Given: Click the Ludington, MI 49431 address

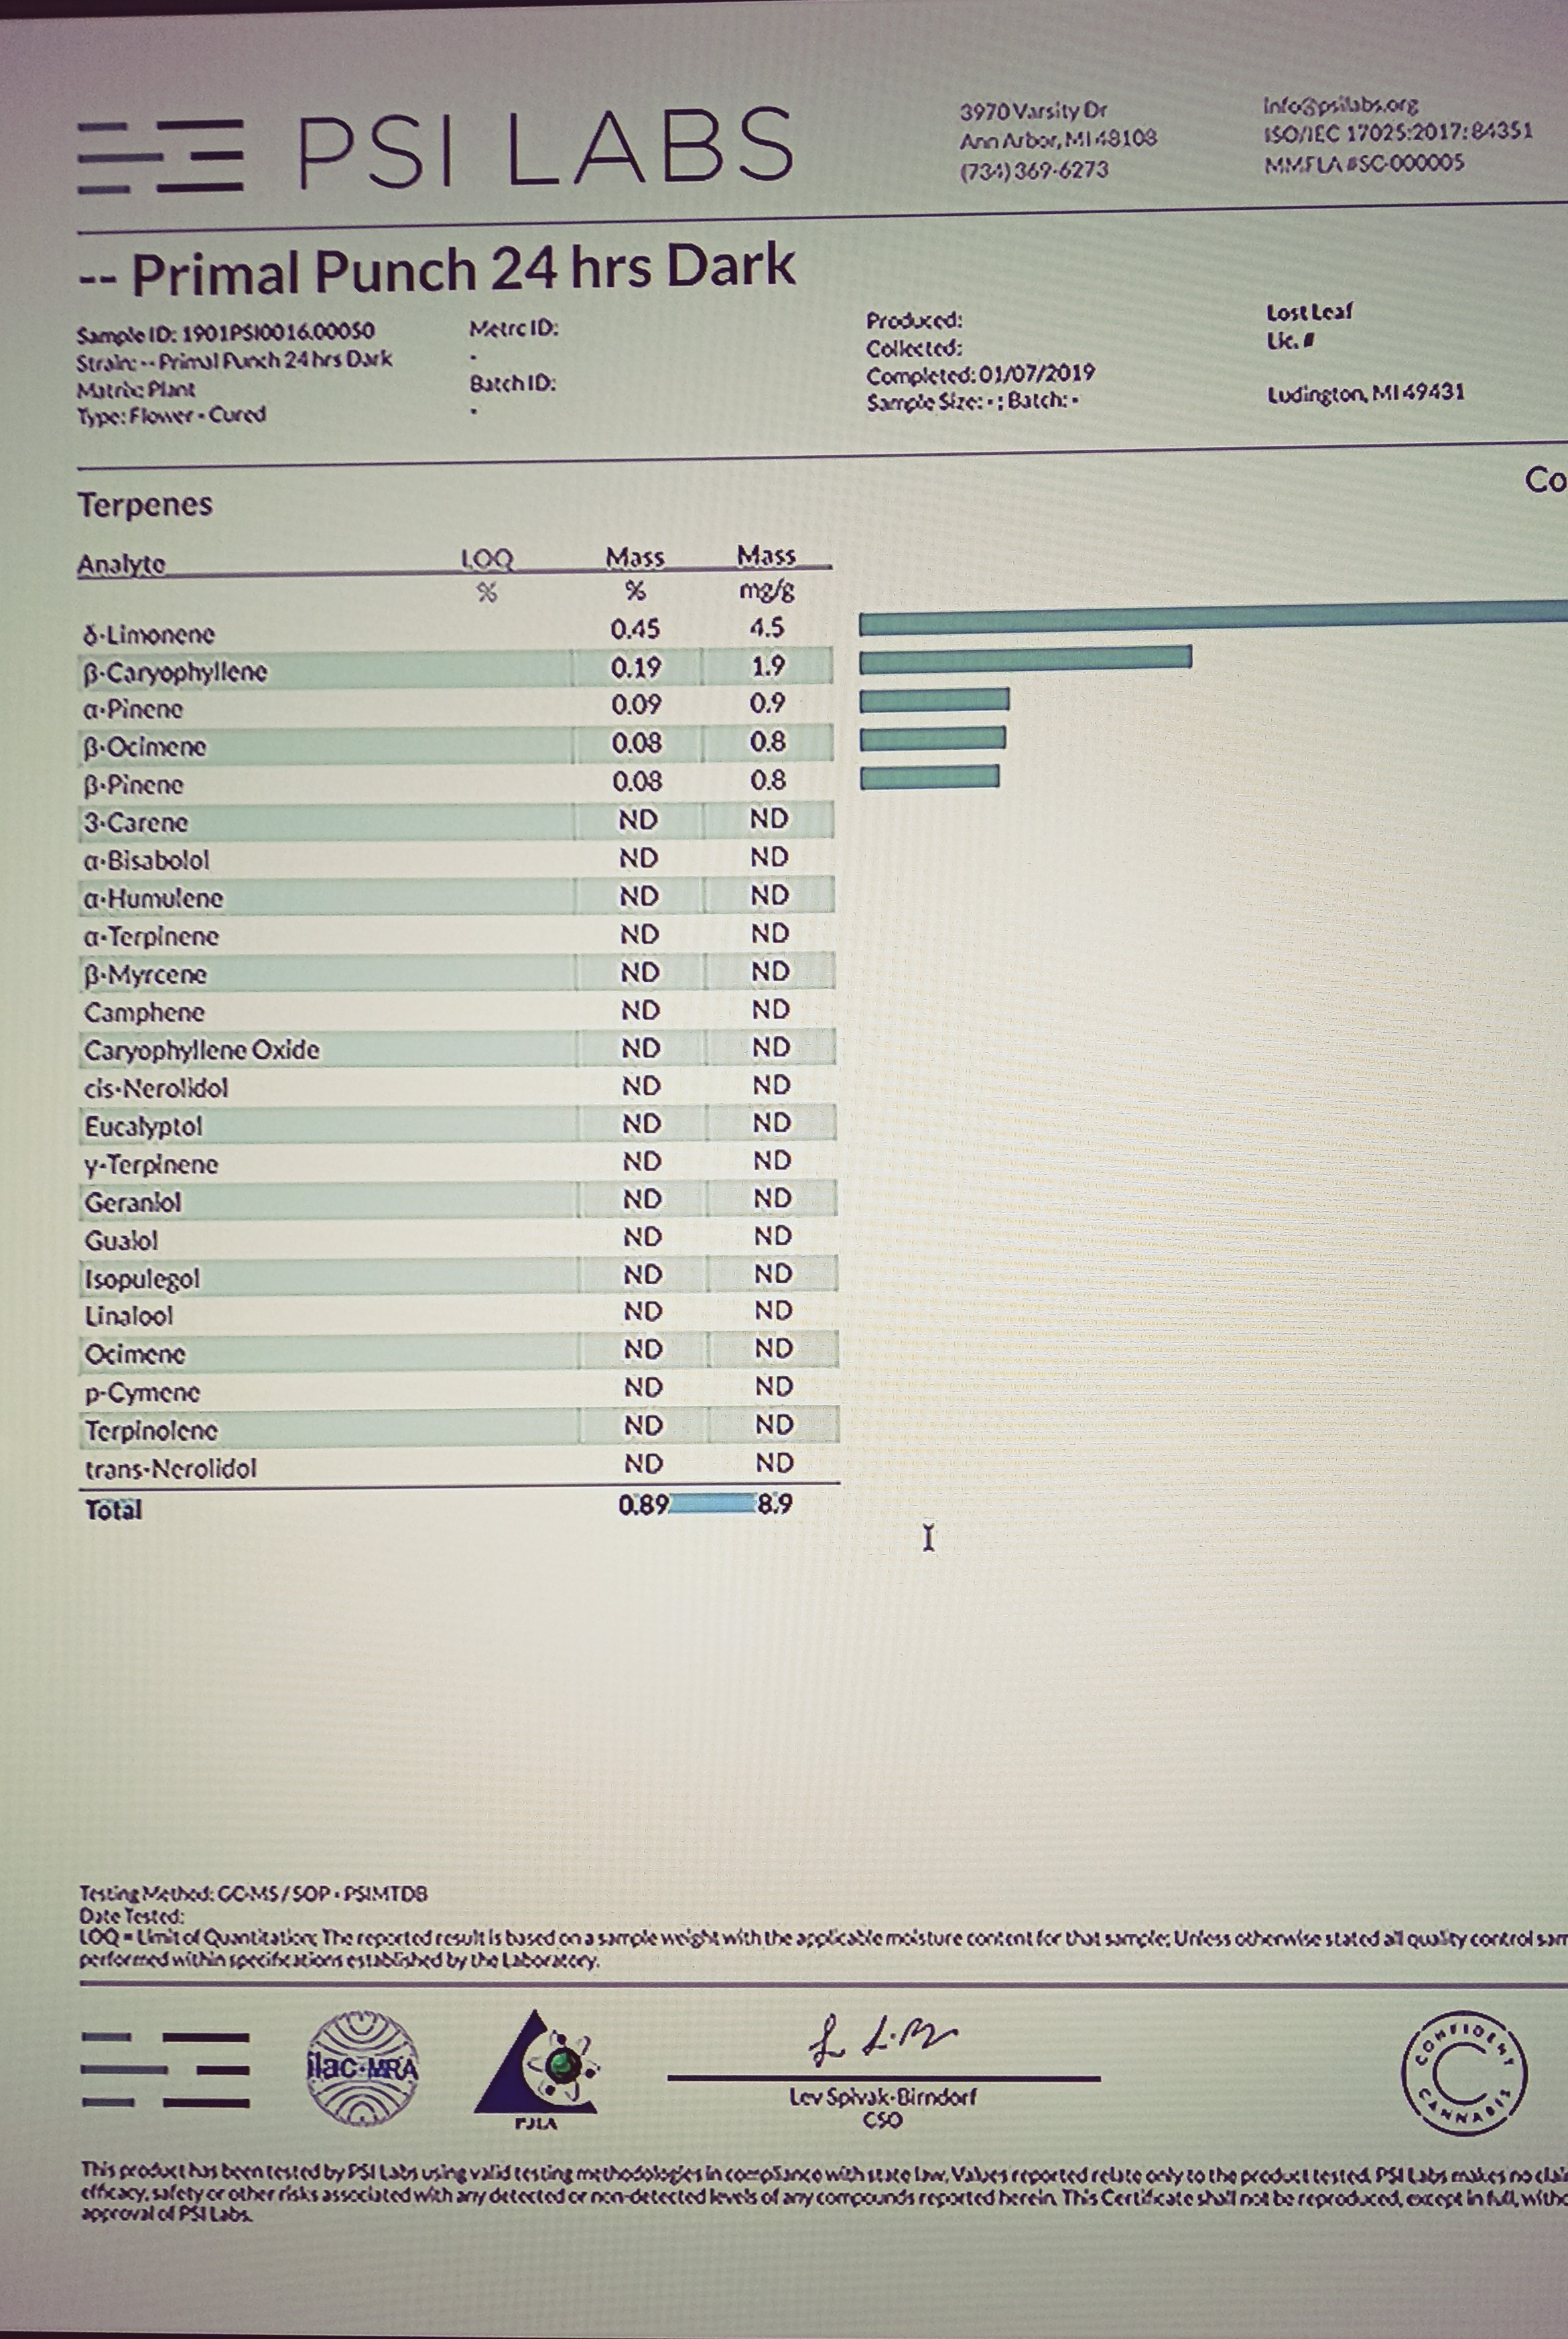Looking at the screenshot, I should click(1366, 393).
